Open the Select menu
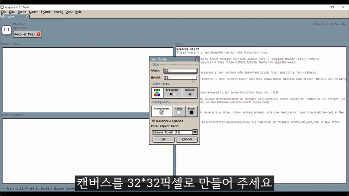This screenshot has width=349, height=196. 58,12
